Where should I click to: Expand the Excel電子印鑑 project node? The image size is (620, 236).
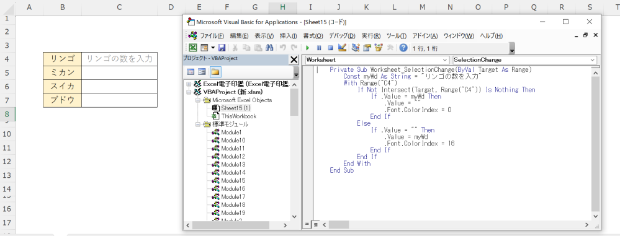189,84
